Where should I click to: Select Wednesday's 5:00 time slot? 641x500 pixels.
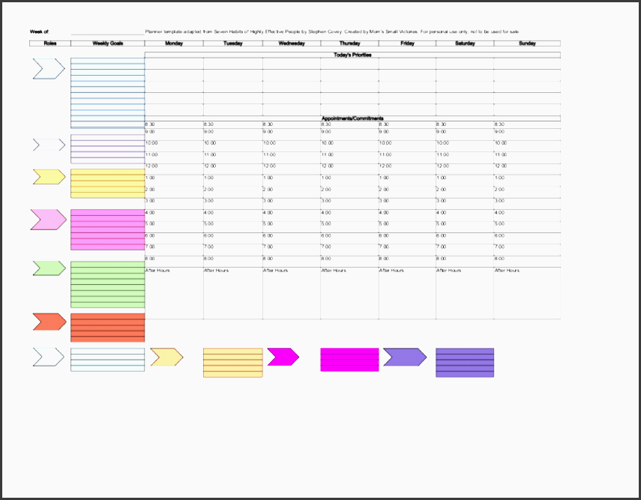pyautogui.click(x=292, y=227)
